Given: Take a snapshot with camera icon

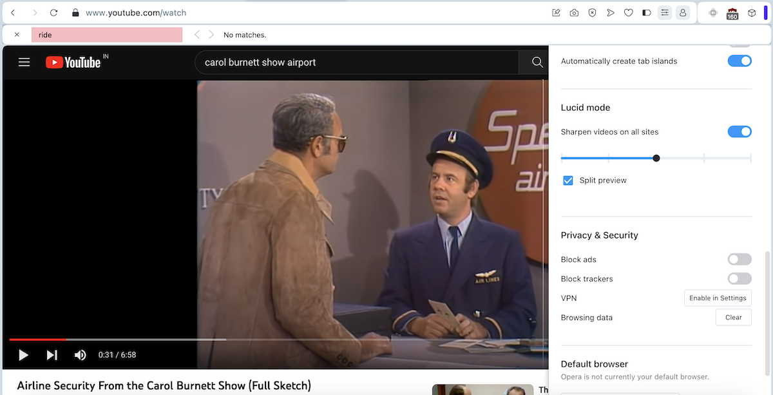Looking at the screenshot, I should click(x=574, y=13).
